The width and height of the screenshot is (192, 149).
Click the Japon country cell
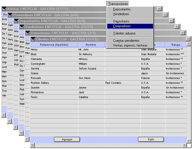pos(153,73)
